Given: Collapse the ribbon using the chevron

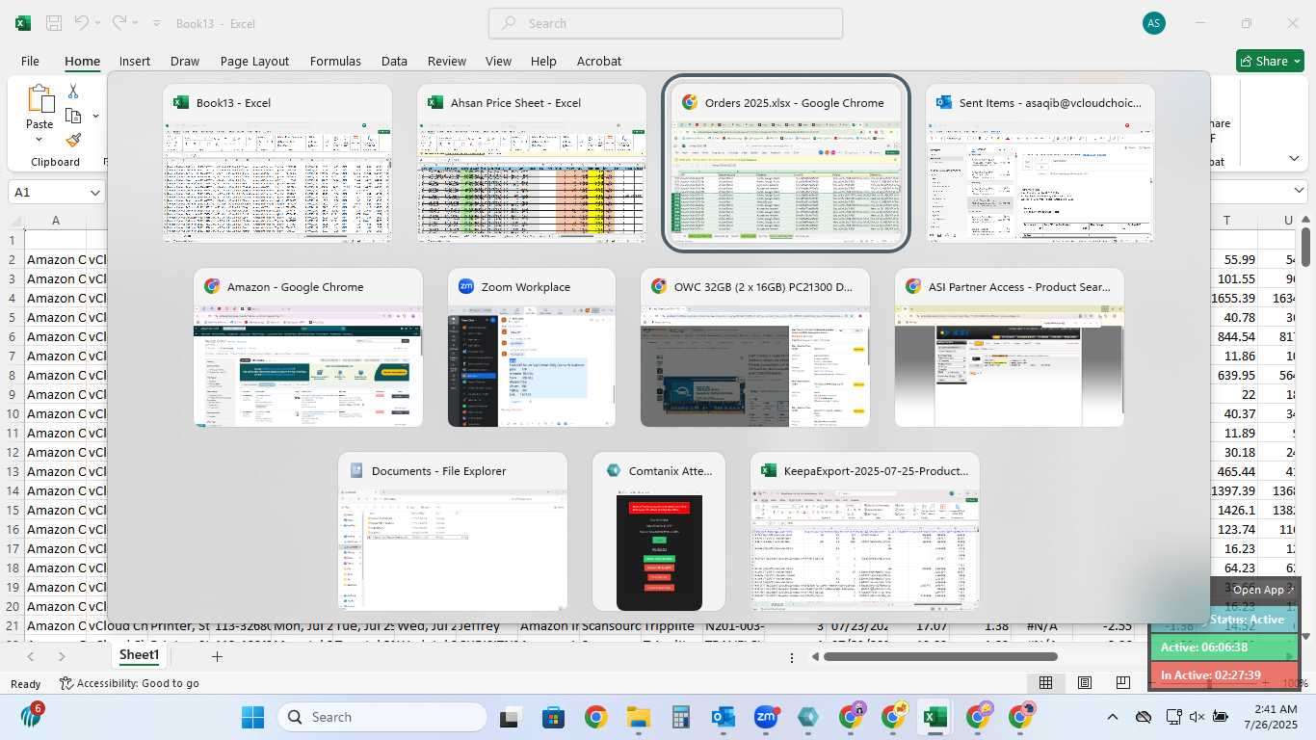Looking at the screenshot, I should pos(1294,158).
